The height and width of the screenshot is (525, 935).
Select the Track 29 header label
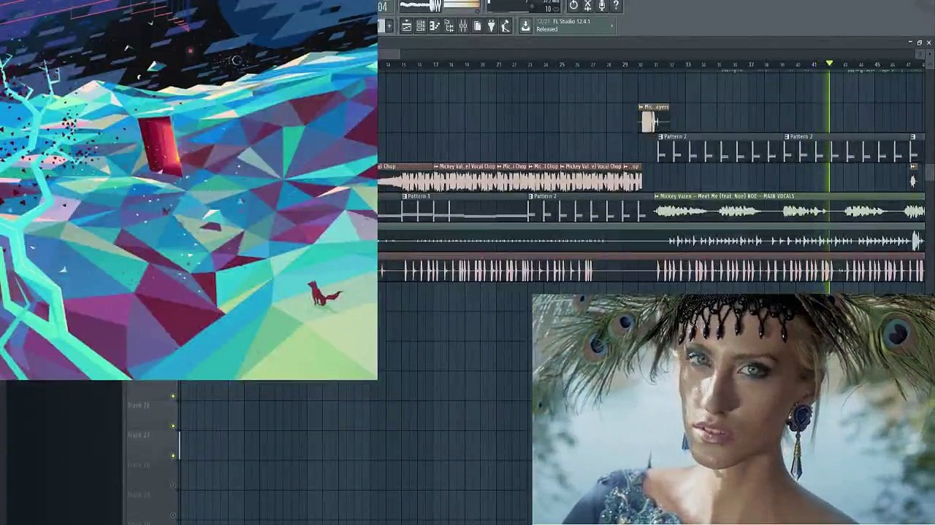pyautogui.click(x=139, y=495)
